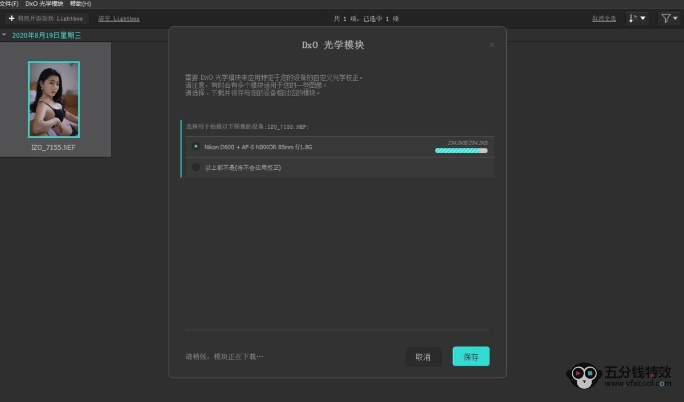Click the 清空 Lightbox link
Image resolution: width=684 pixels, height=402 pixels.
(119, 19)
